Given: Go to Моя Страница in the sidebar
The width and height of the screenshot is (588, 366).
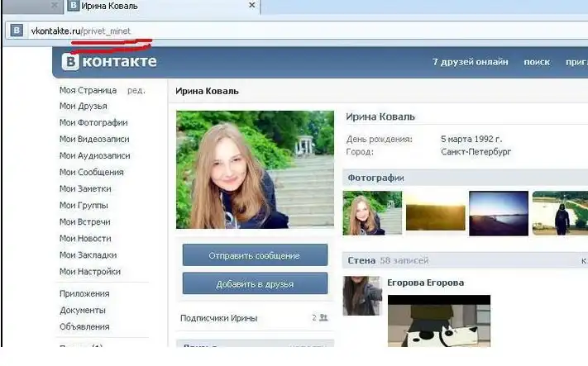Looking at the screenshot, I should 88,90.
